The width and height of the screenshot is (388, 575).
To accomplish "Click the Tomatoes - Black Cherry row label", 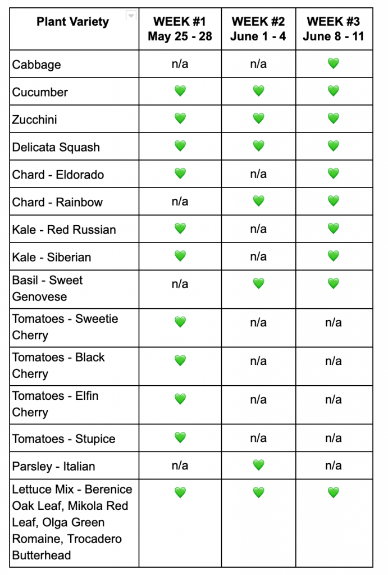I will 58,366.
